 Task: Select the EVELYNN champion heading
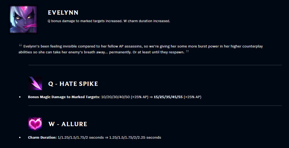click(63, 13)
